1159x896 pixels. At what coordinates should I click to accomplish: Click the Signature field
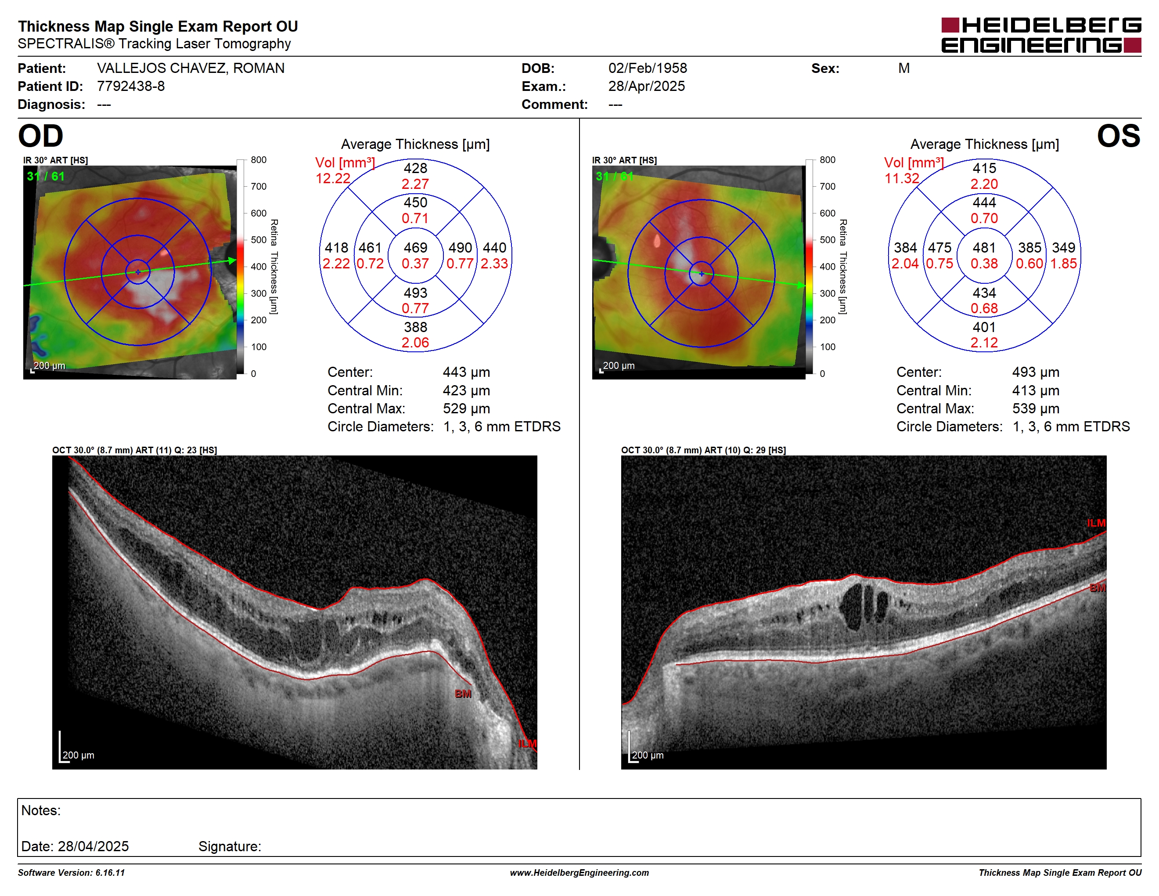point(230,847)
